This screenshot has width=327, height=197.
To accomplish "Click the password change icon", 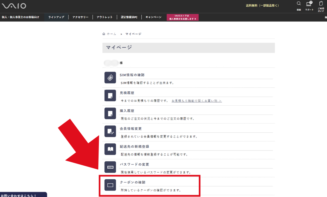I will point(110,167).
